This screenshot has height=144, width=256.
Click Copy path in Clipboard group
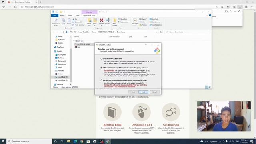(77, 22)
